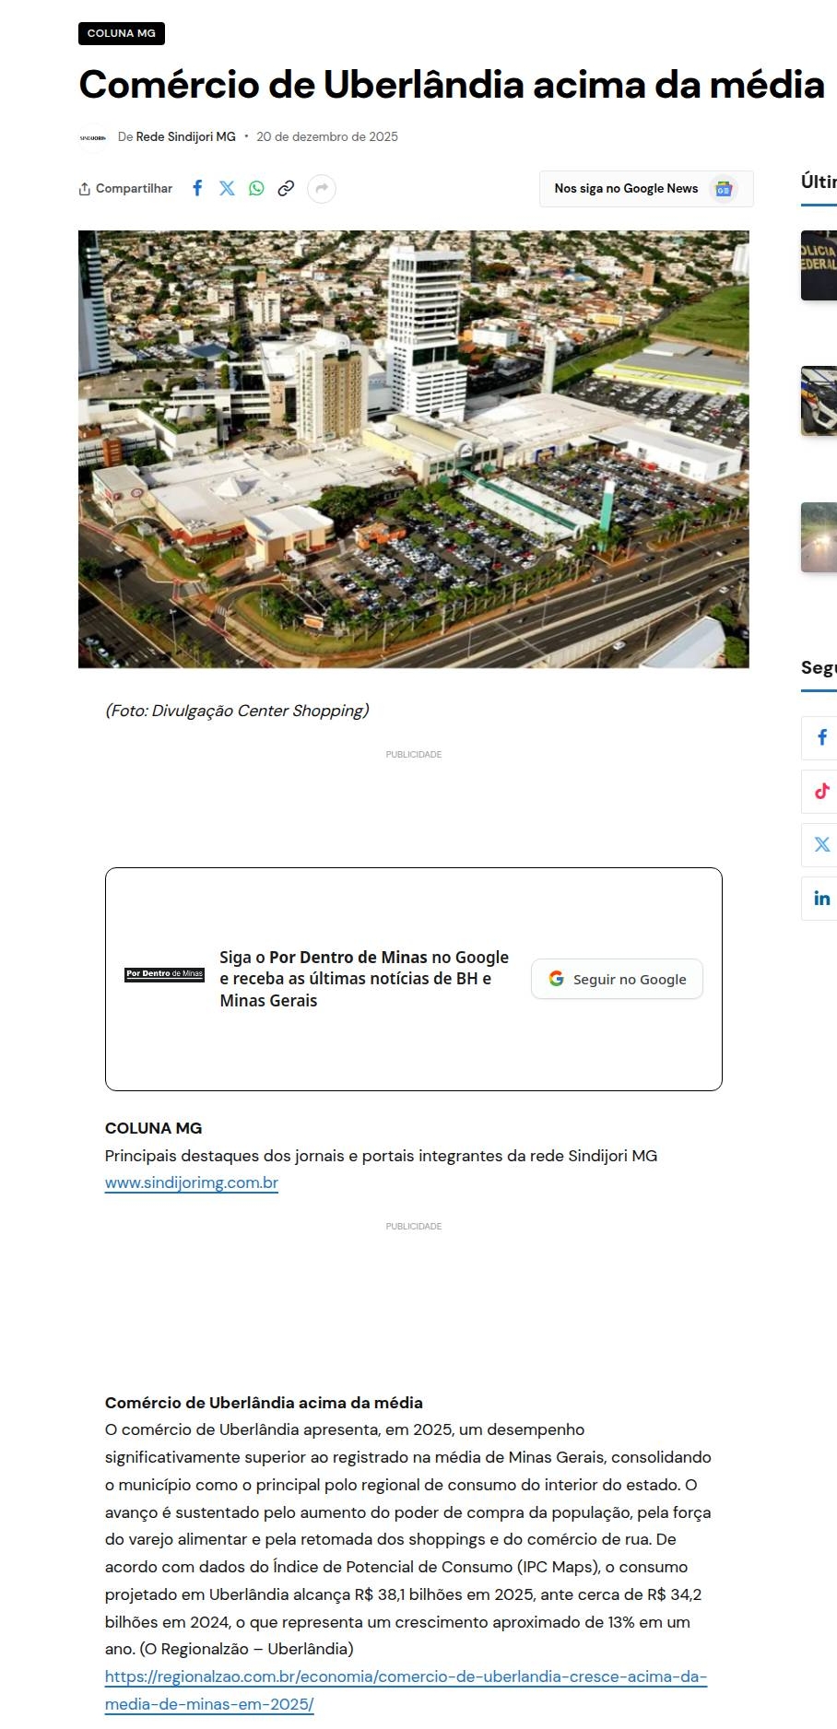
Task: Open the regionalzao.com.br article link
Action: coord(406,1690)
